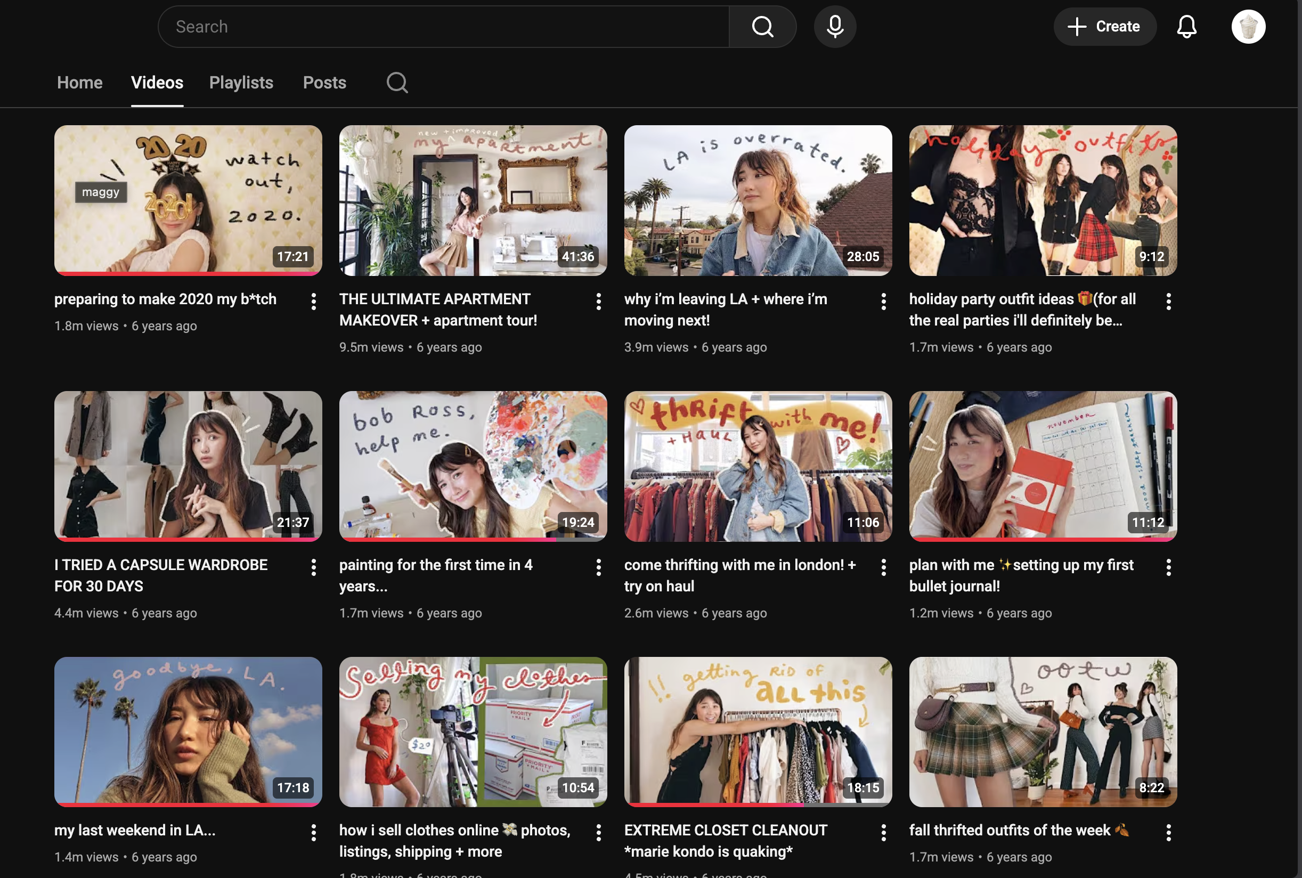Click three-dot icon on holiday party outfits video
The height and width of the screenshot is (878, 1302).
click(1169, 301)
